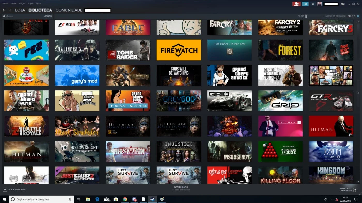
Task: Select the Hitman 2 game tile
Action: (x=280, y=126)
